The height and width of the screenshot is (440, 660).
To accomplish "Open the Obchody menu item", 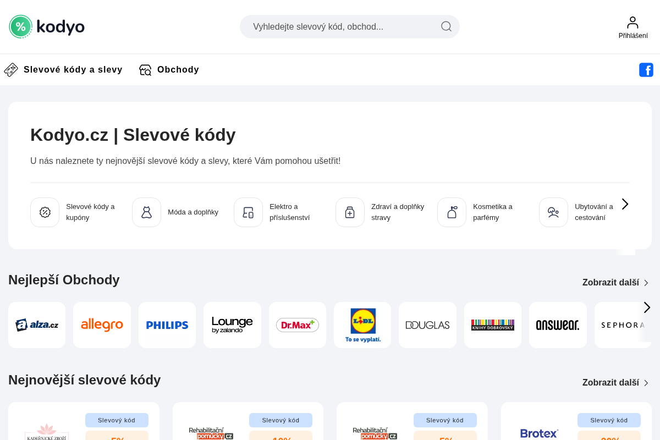I will pyautogui.click(x=178, y=70).
